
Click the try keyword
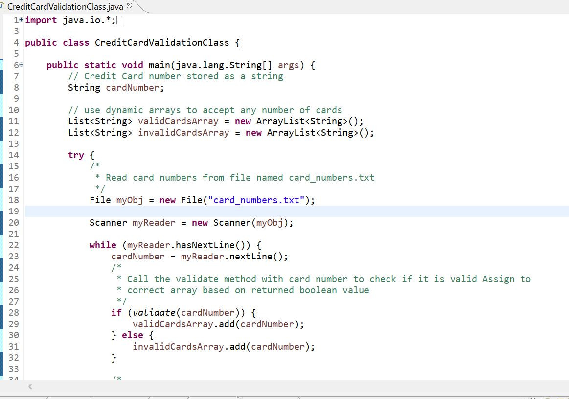tap(76, 155)
